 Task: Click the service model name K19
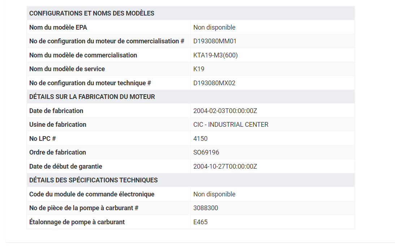tap(199, 69)
